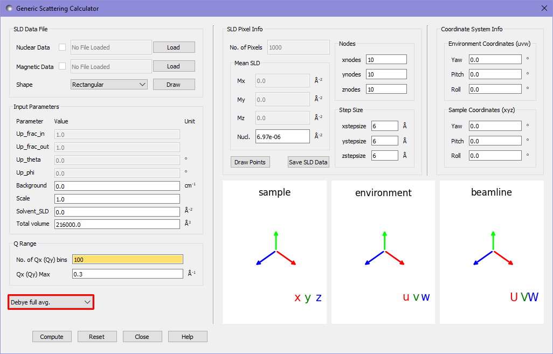Open the Shape dropdown set to Rectangular
Screen dimensions: 553x354
[x=109, y=85]
